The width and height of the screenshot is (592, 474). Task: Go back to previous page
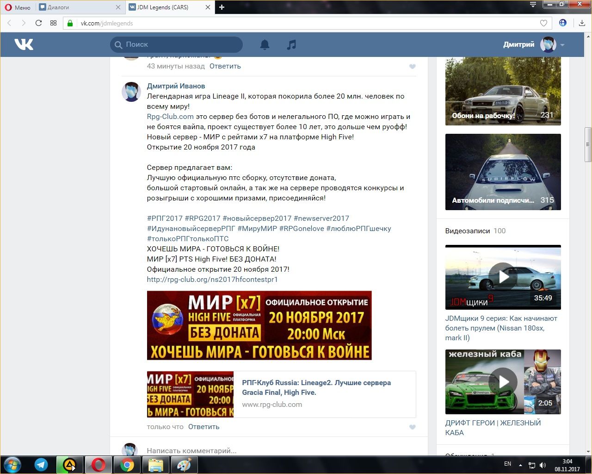9,23
